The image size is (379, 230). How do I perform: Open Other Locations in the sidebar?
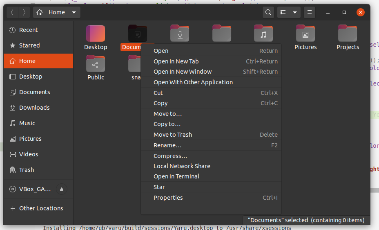38,208
